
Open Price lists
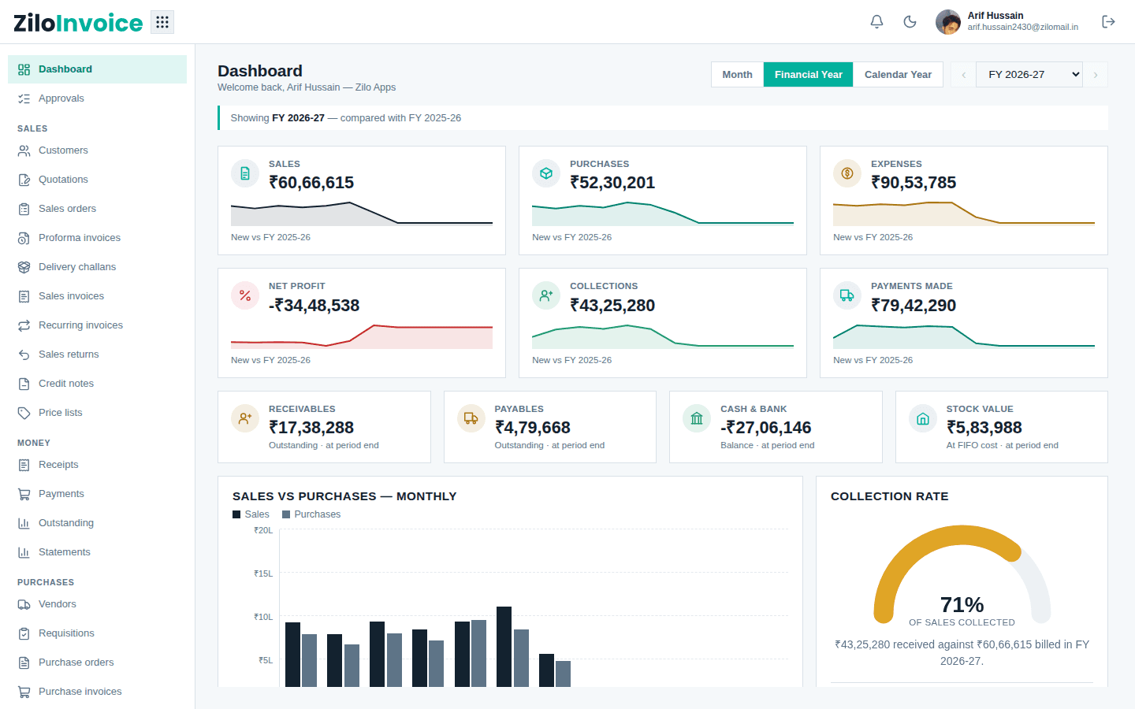tap(97, 413)
